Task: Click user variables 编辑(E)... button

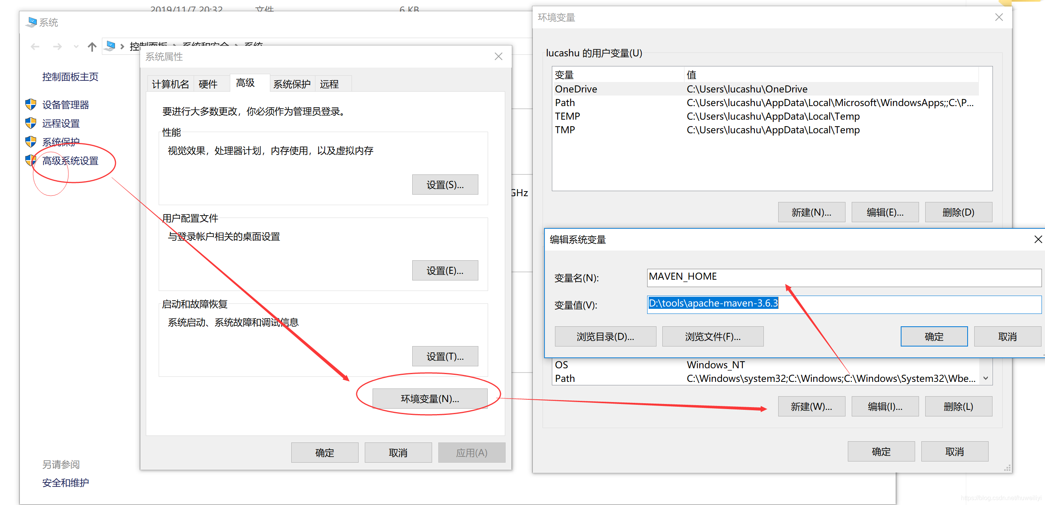Action: pyautogui.click(x=885, y=212)
